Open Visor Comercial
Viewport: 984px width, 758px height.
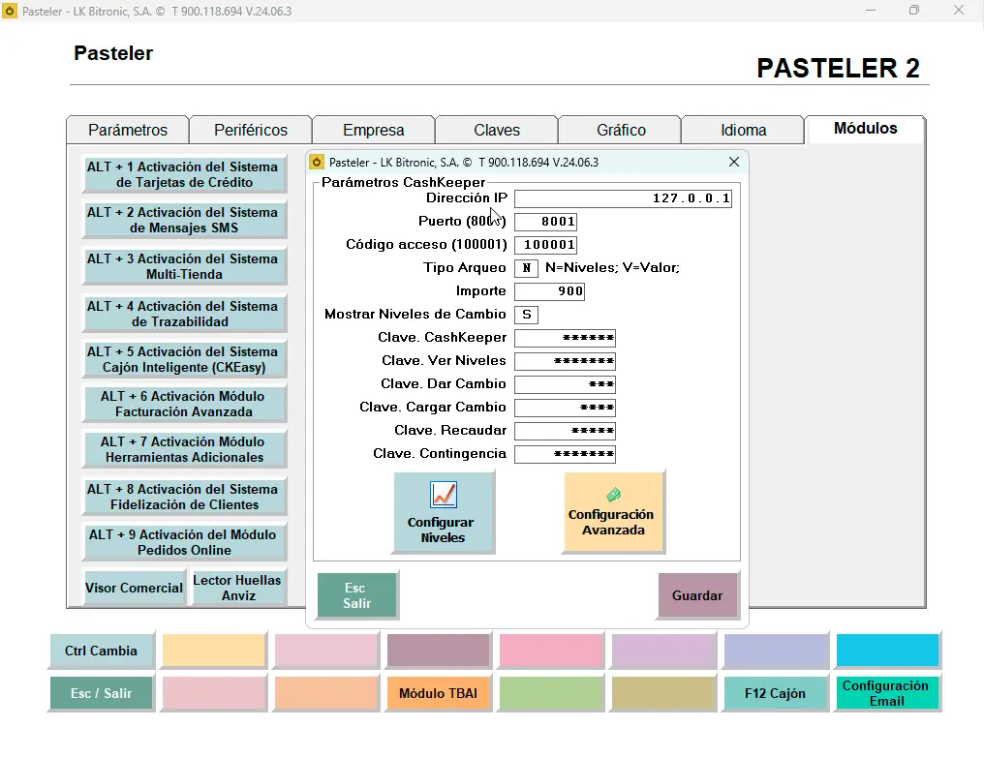tap(134, 588)
